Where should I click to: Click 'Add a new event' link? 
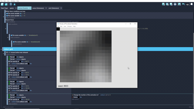[8, 107]
